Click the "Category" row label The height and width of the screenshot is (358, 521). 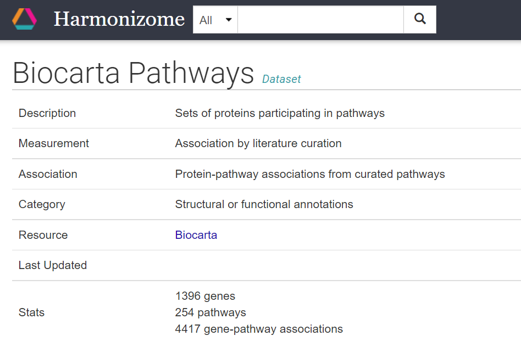pyautogui.click(x=42, y=204)
